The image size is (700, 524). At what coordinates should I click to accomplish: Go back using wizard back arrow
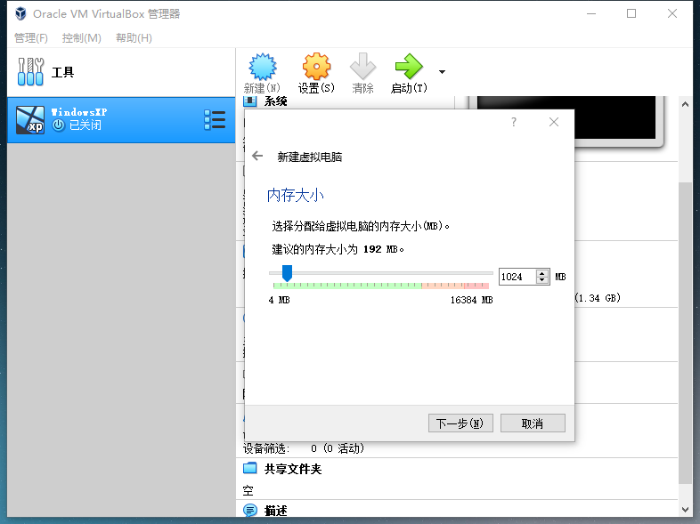[x=257, y=156]
